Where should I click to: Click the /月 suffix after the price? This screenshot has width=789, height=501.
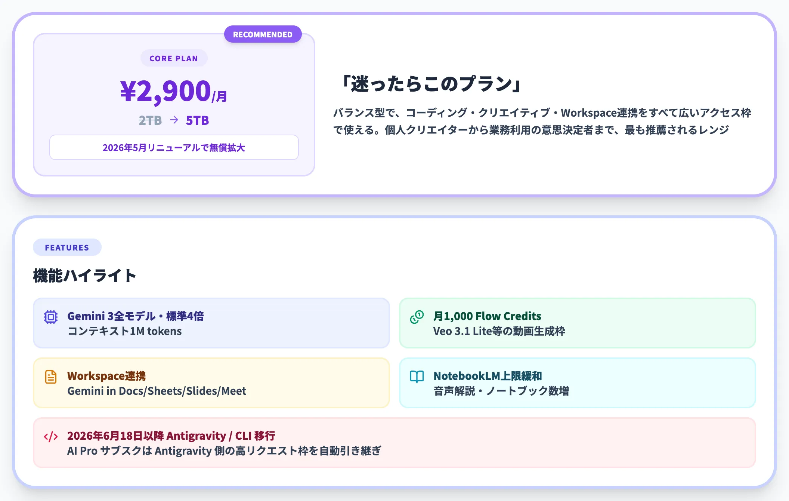[219, 97]
